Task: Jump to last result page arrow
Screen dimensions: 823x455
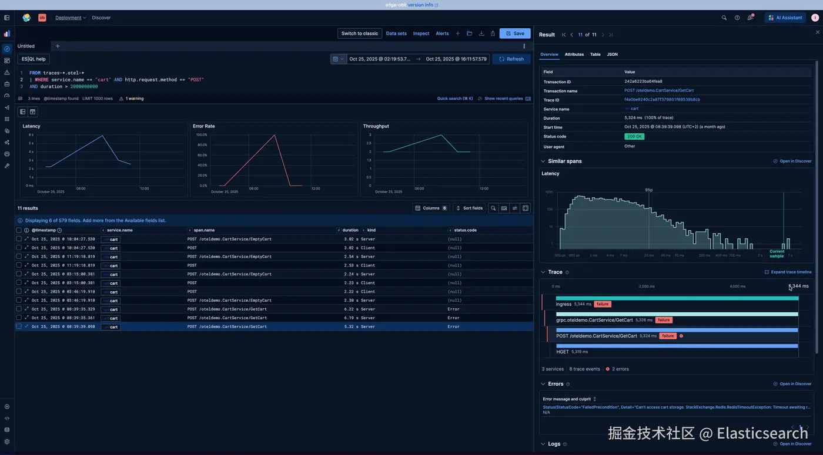Action: pos(611,35)
